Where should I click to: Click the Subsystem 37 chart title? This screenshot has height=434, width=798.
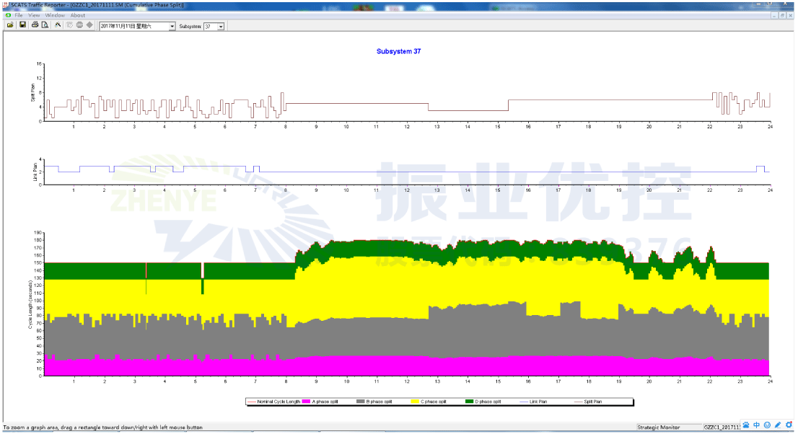click(x=398, y=51)
